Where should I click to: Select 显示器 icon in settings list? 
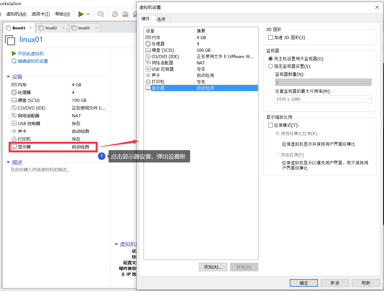coord(148,88)
